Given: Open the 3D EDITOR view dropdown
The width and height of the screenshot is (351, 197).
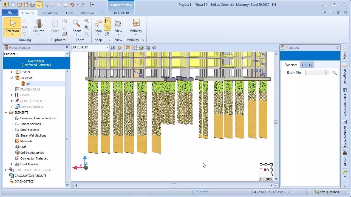Looking at the screenshot, I should [x=107, y=47].
